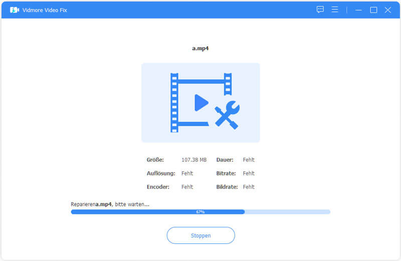Click the Größe label

155,160
